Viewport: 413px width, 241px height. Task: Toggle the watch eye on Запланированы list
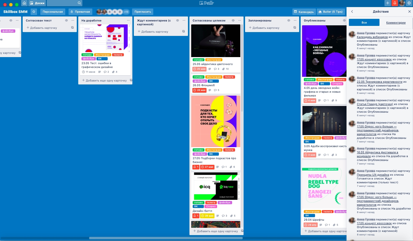pos(289,20)
